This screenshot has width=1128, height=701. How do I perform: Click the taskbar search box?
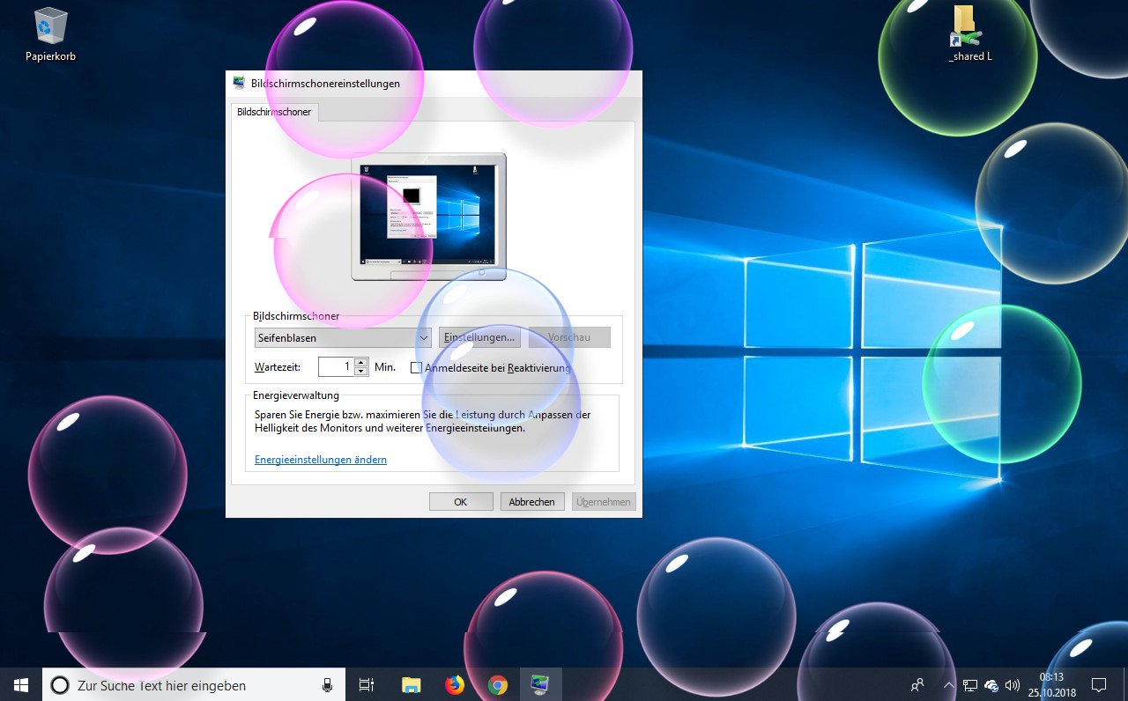pyautogui.click(x=194, y=684)
